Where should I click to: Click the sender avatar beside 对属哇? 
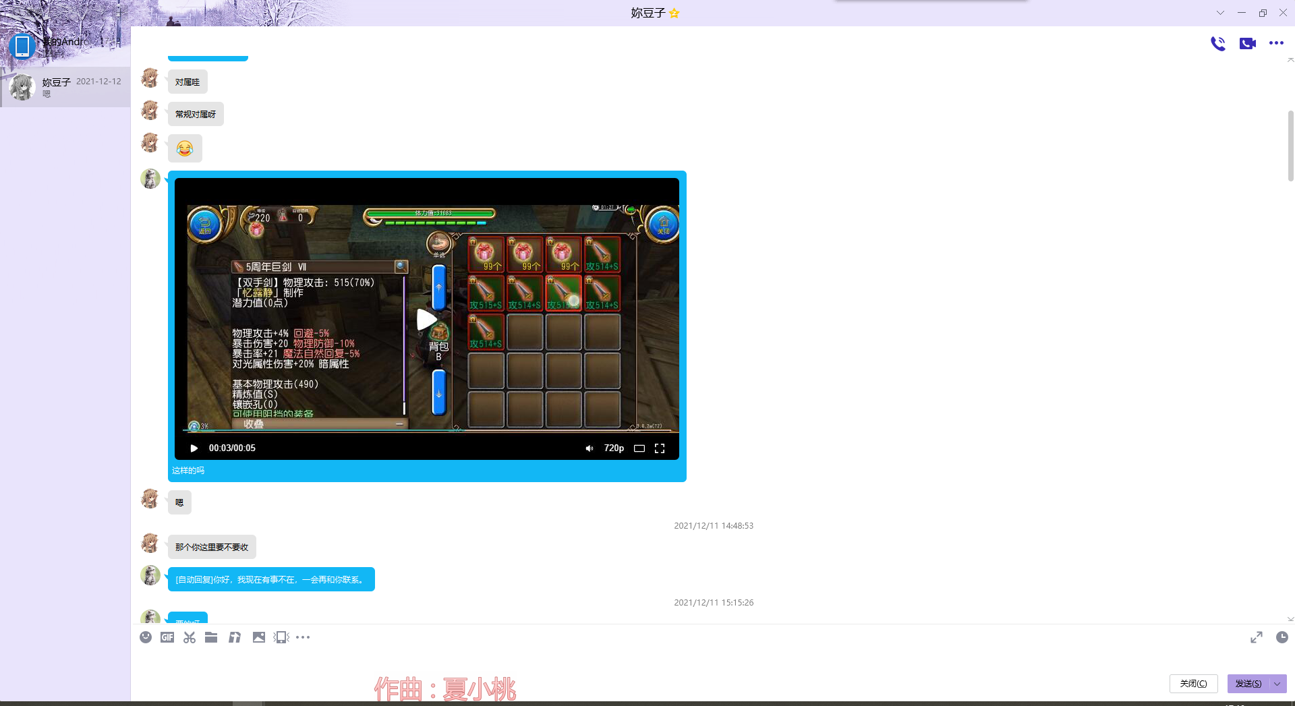[150, 78]
